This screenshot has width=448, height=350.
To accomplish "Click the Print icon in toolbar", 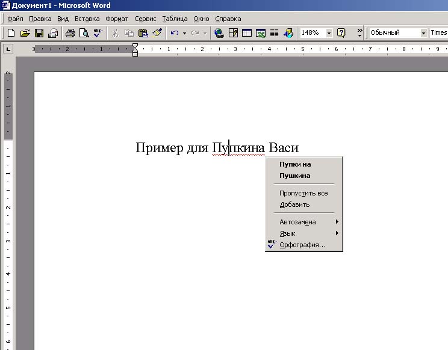I will [70, 33].
